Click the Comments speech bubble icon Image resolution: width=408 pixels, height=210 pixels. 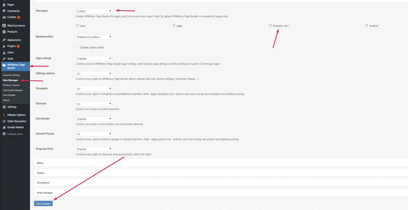point(4,11)
